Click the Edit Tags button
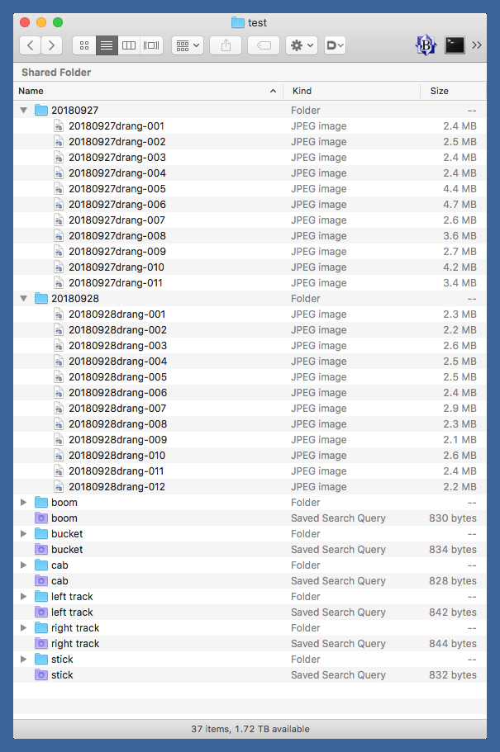Image resolution: width=500 pixels, height=752 pixels. tap(264, 46)
